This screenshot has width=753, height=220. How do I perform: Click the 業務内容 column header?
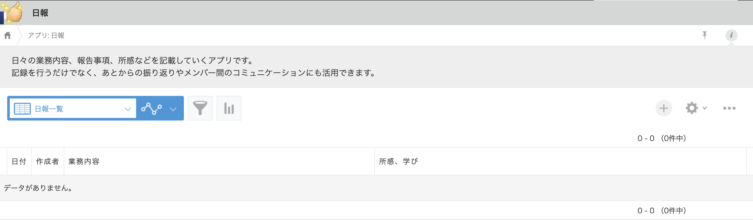(x=84, y=161)
